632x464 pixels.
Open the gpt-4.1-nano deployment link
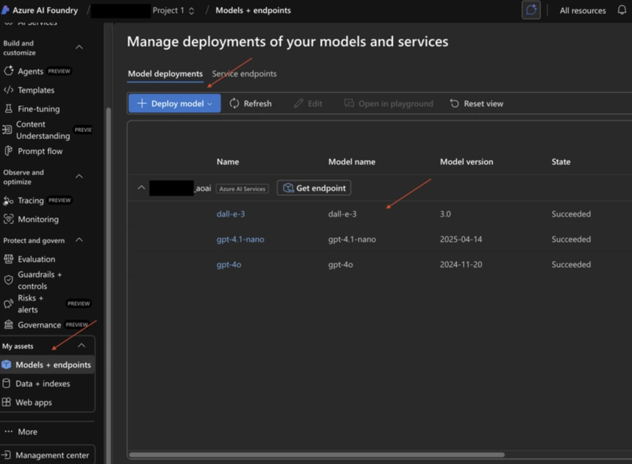pyautogui.click(x=240, y=239)
